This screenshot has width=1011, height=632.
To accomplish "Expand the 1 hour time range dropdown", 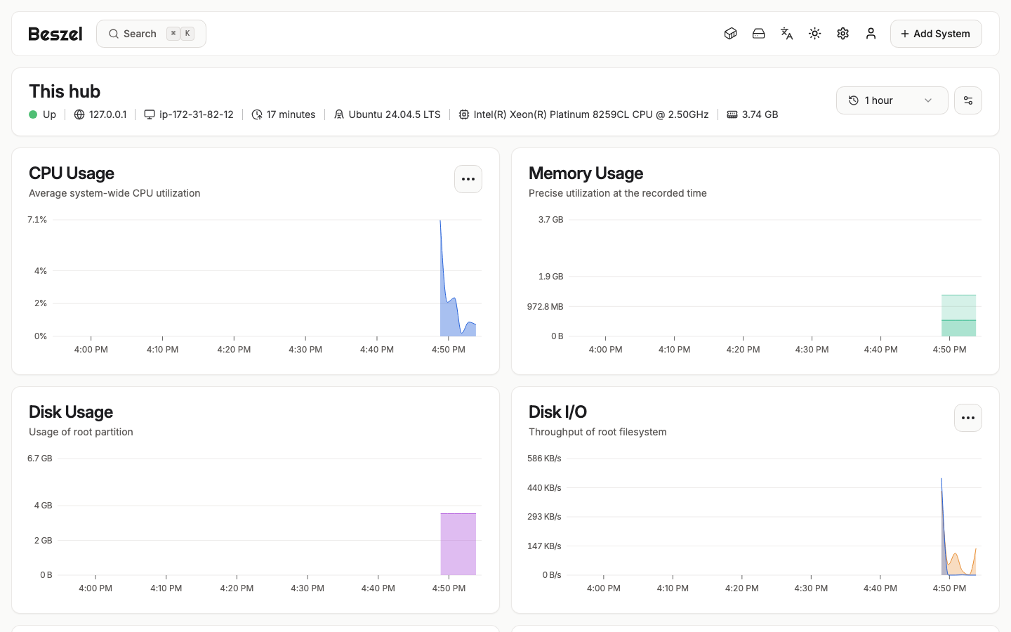I will pyautogui.click(x=892, y=100).
